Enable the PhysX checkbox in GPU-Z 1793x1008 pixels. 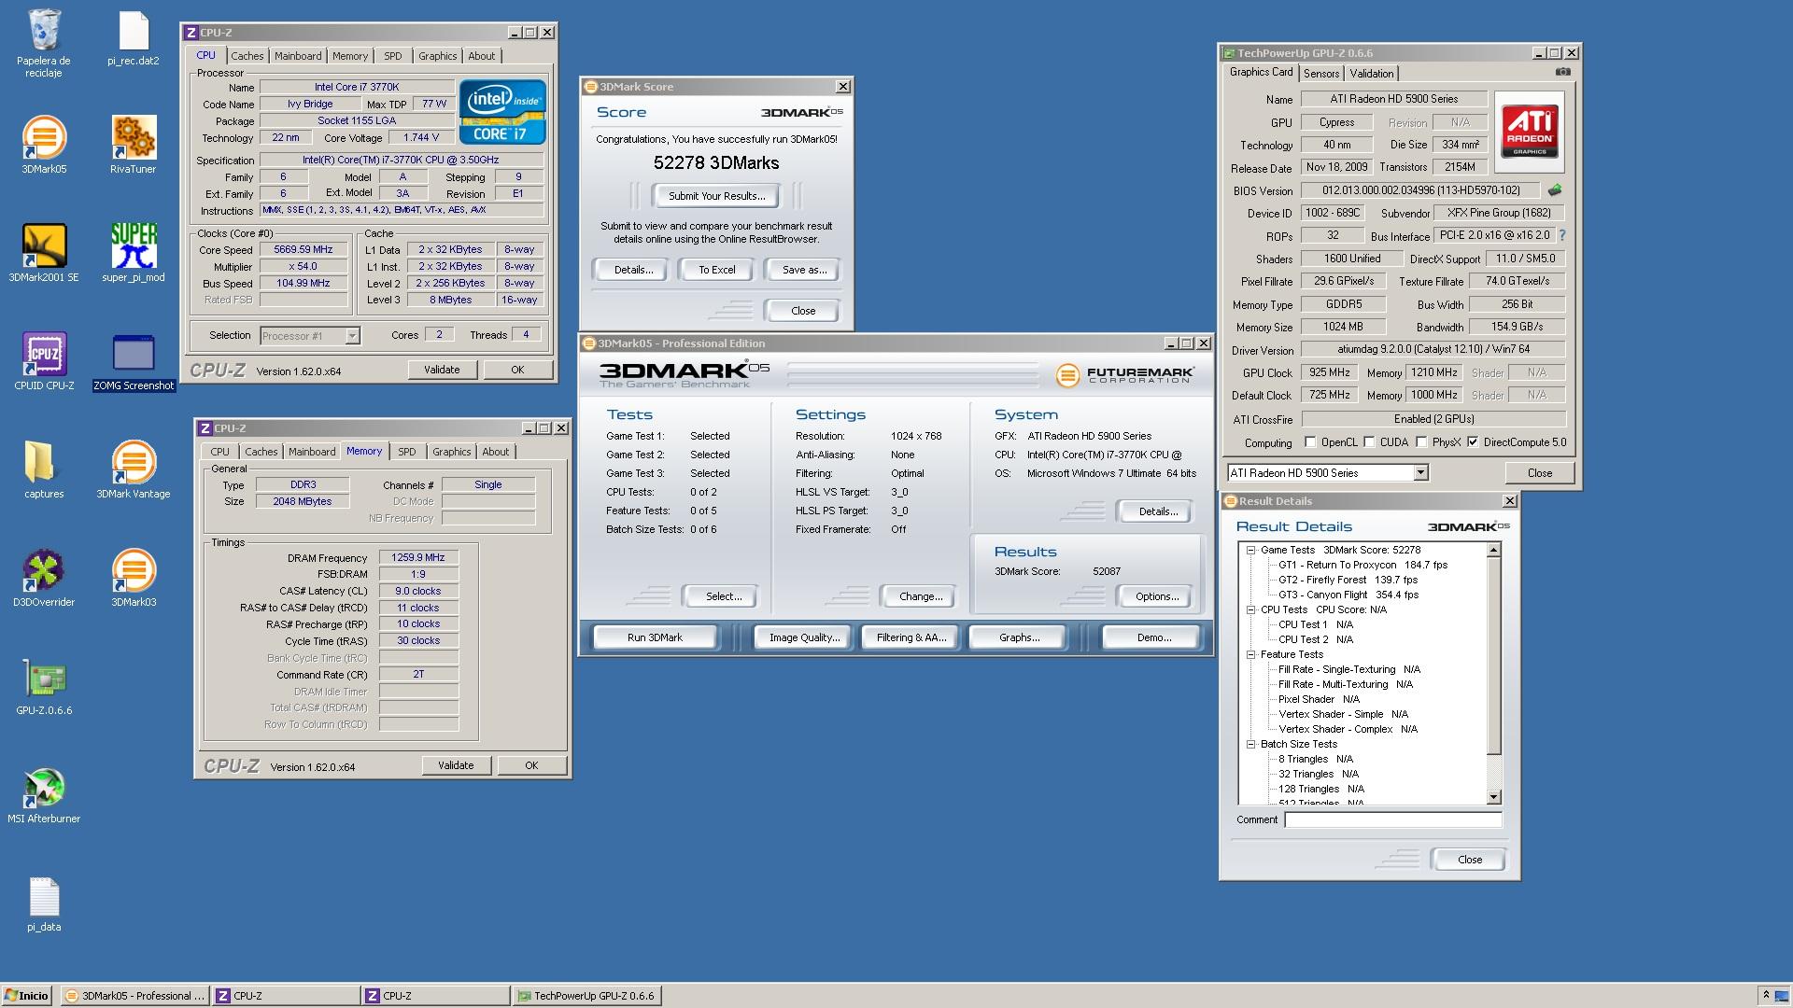pyautogui.click(x=1421, y=442)
